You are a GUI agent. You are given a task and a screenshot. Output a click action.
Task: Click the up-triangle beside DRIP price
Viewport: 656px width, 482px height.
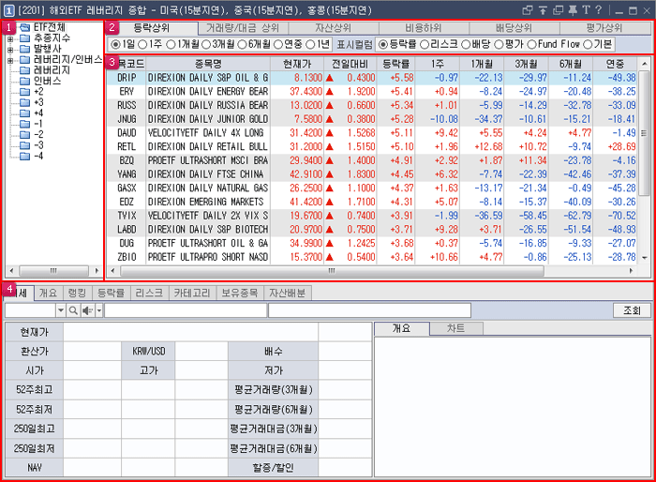[x=329, y=78]
